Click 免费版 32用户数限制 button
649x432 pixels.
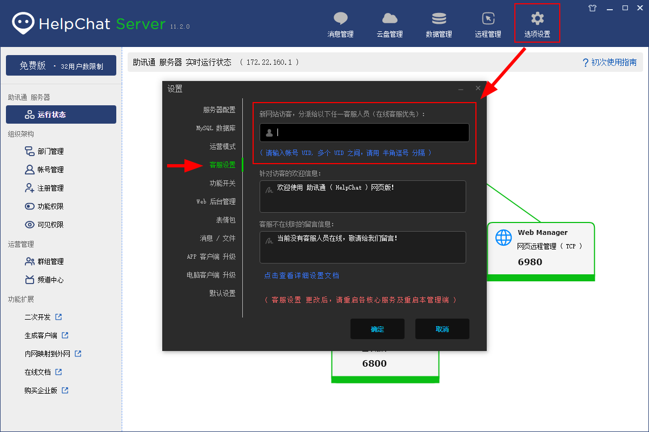pyautogui.click(x=61, y=65)
